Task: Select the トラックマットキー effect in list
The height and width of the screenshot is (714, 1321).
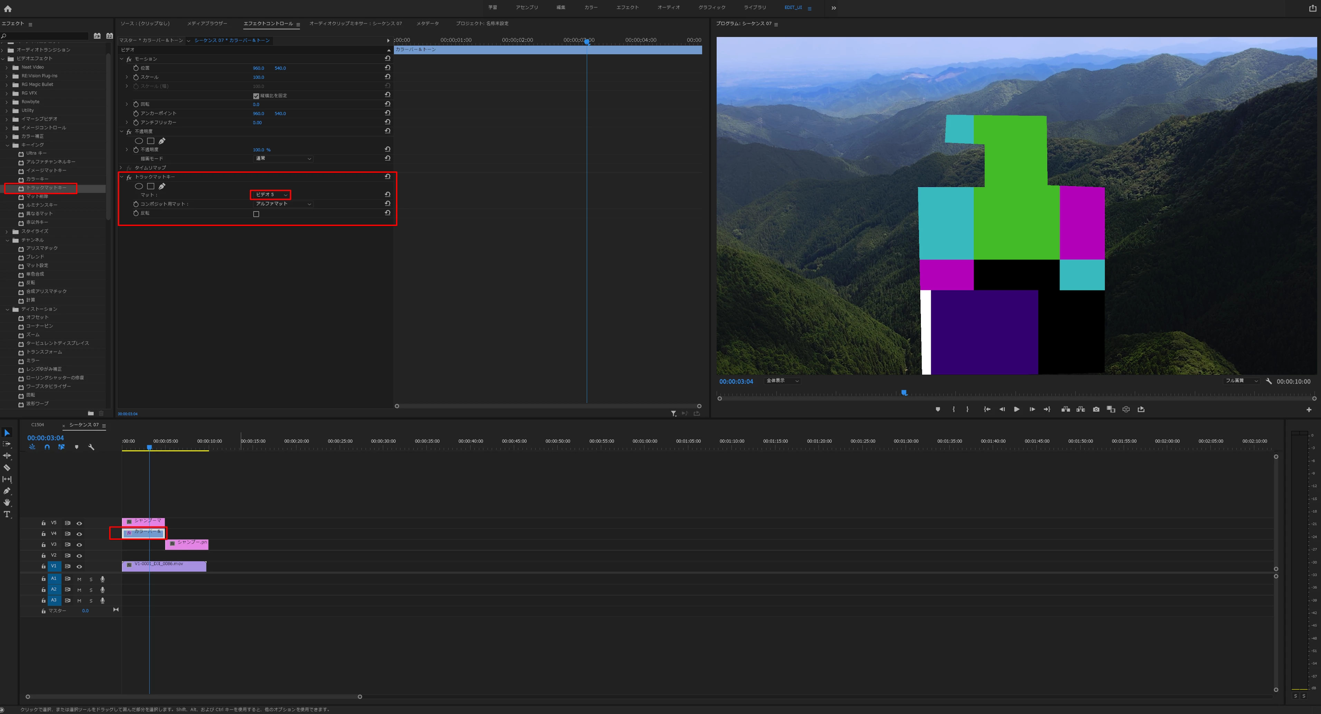Action: click(x=46, y=188)
